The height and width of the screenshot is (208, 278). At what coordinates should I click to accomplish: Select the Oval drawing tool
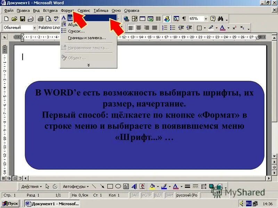tap(118, 187)
